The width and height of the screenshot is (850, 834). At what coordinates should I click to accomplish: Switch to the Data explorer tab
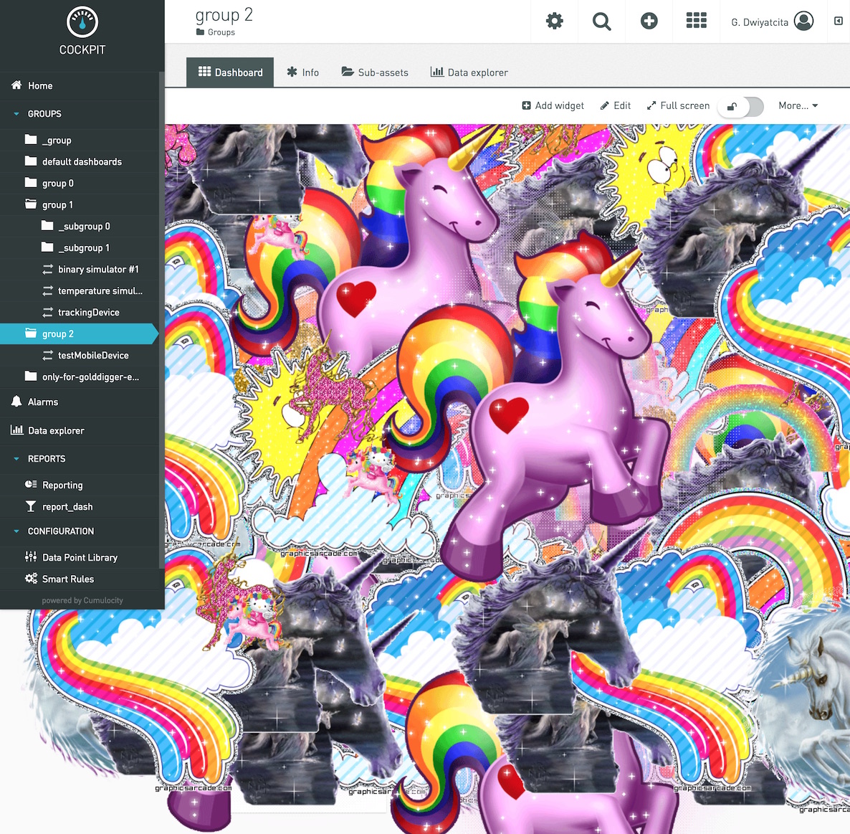pyautogui.click(x=469, y=72)
